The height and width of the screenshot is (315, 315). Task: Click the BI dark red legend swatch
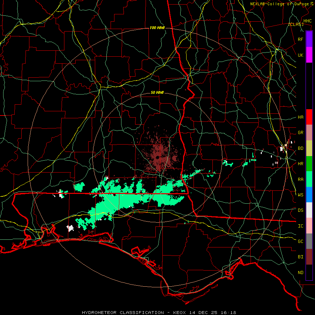[x=309, y=257]
